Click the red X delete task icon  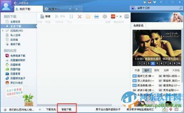80,16
